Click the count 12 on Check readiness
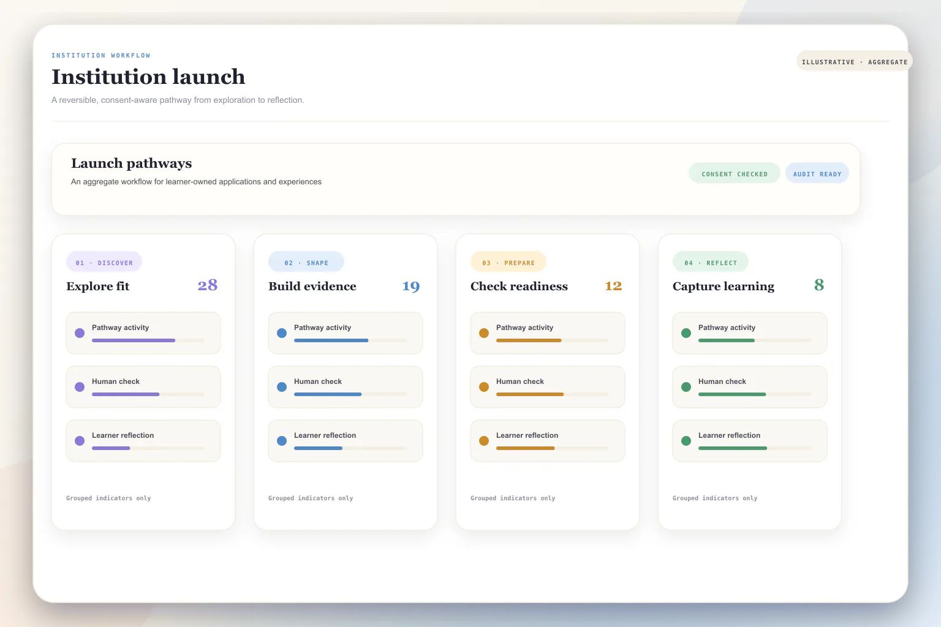Viewport: 941px width, 627px height. [x=613, y=286]
